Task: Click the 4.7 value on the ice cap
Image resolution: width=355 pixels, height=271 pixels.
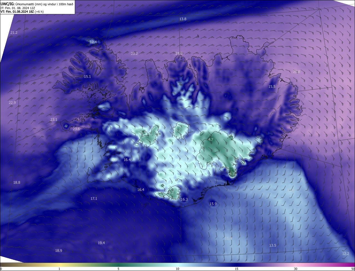Action: 211,140
